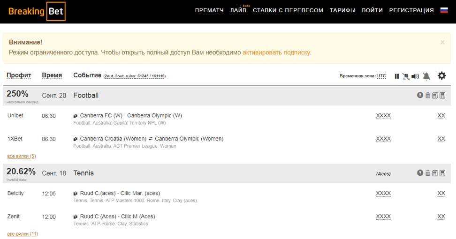456x239 pixels.
Task: Click the Сент. 20 date
Action: pyautogui.click(x=54, y=96)
